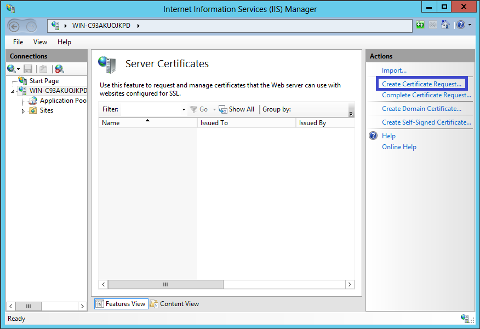The height and width of the screenshot is (329, 480).
Task: Open the File menu
Action: pyautogui.click(x=18, y=42)
